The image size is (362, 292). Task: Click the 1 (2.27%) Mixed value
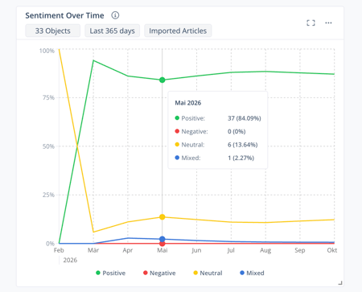pos(241,158)
